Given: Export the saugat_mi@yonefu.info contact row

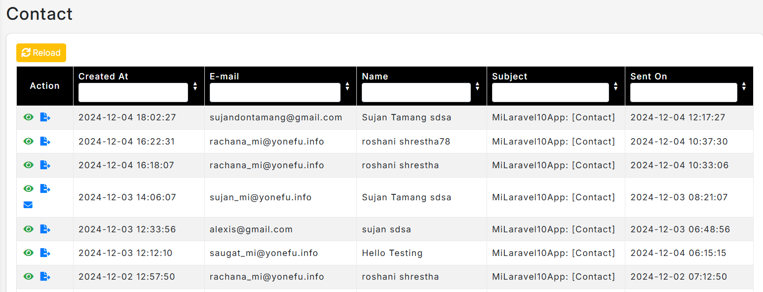Looking at the screenshot, I should coord(45,253).
